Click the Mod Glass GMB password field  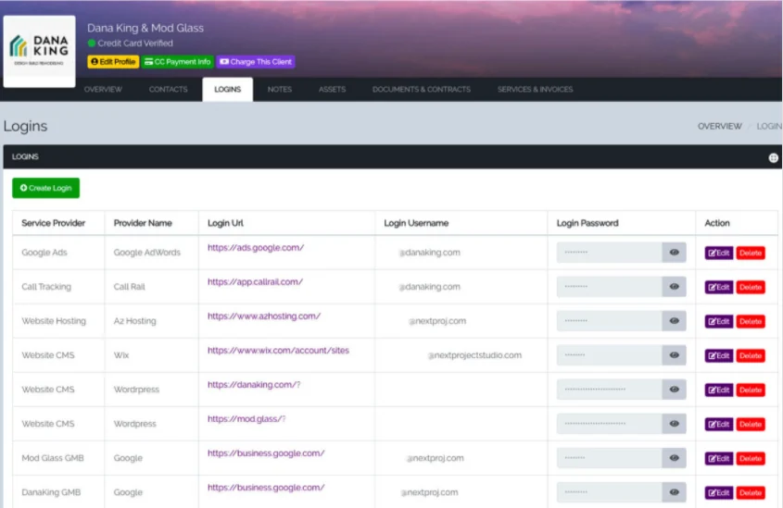click(x=609, y=458)
